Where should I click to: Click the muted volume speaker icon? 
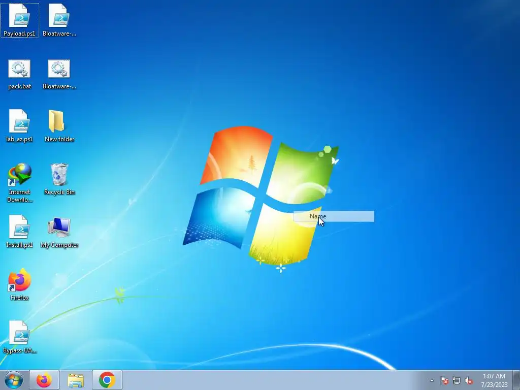click(469, 380)
